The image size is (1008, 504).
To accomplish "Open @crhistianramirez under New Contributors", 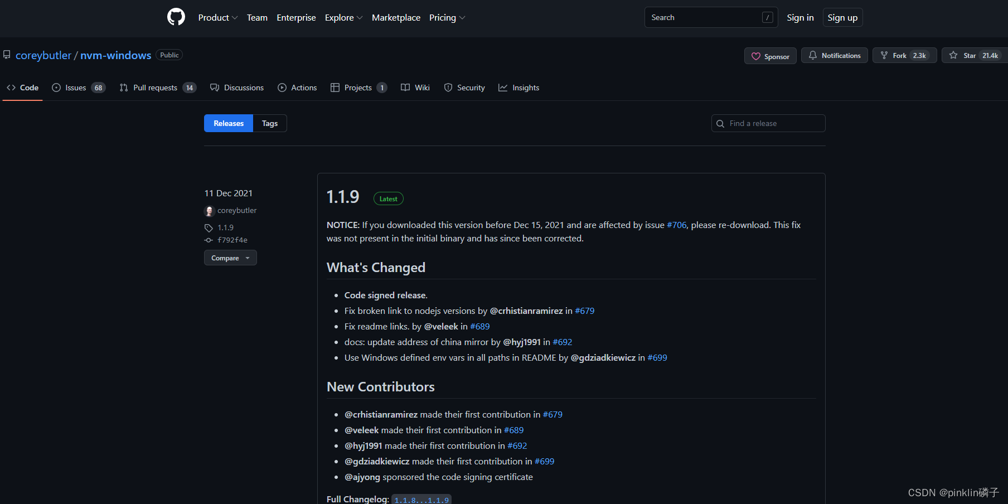I will (381, 414).
